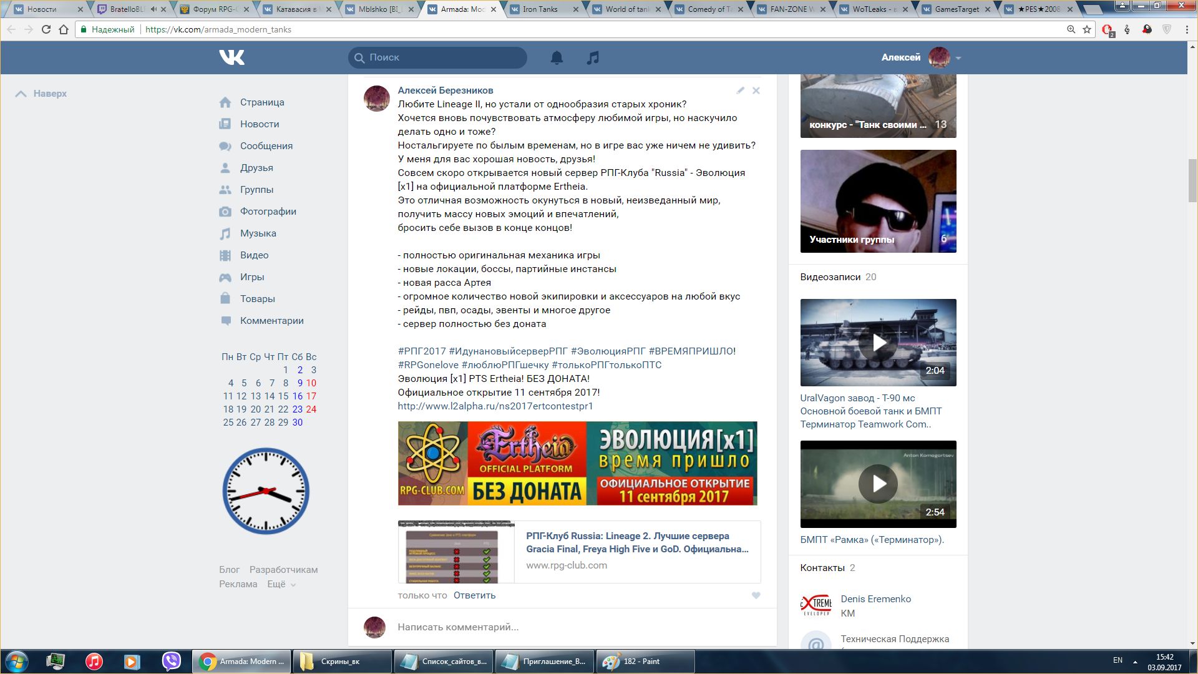Edit the post with pencil icon

click(740, 90)
